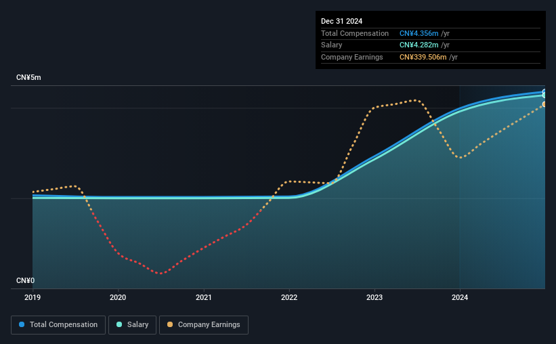Select the 2023 x-axis label
Viewport: 556px width, 344px height.
[375, 297]
